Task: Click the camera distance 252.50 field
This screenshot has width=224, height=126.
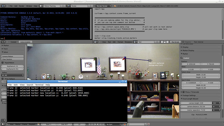Action: point(196,107)
